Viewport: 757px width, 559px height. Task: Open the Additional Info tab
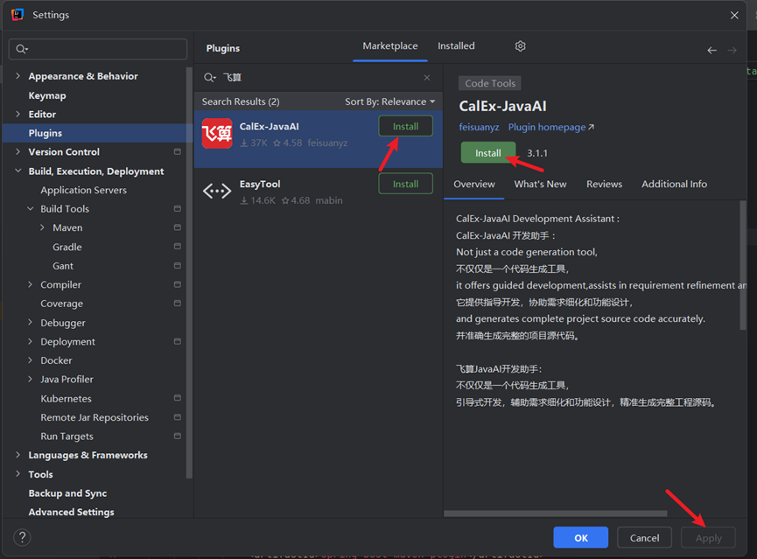point(674,184)
